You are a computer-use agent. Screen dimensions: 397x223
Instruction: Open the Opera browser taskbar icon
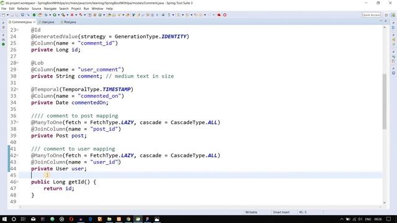click(x=71, y=219)
